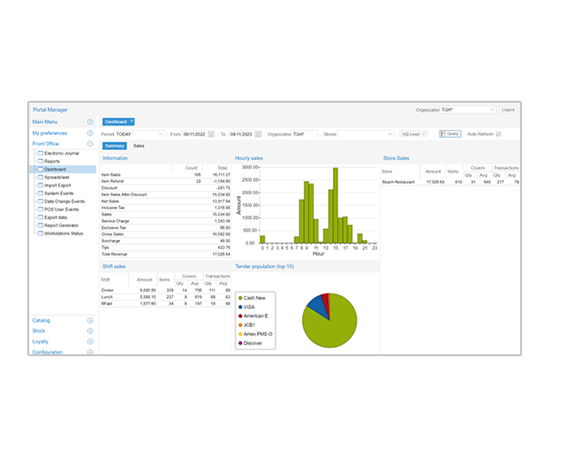Click the filter Organization TGH* field
The image size is (572, 457).
pyautogui.click(x=305, y=134)
